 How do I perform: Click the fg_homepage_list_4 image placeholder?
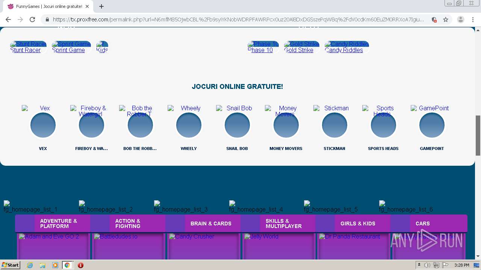tap(256, 207)
